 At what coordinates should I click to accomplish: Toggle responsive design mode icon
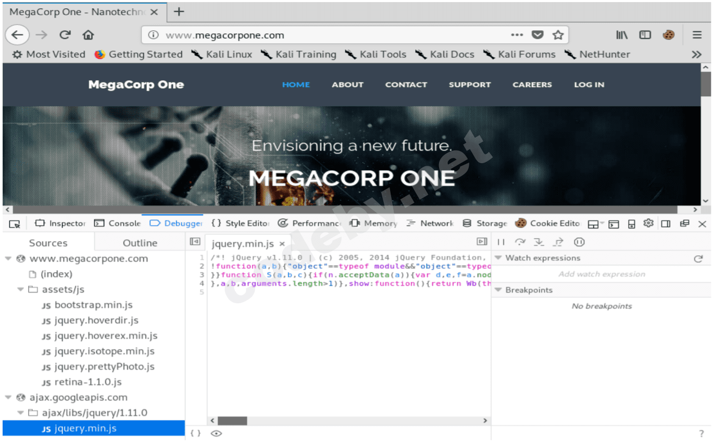[632, 224]
